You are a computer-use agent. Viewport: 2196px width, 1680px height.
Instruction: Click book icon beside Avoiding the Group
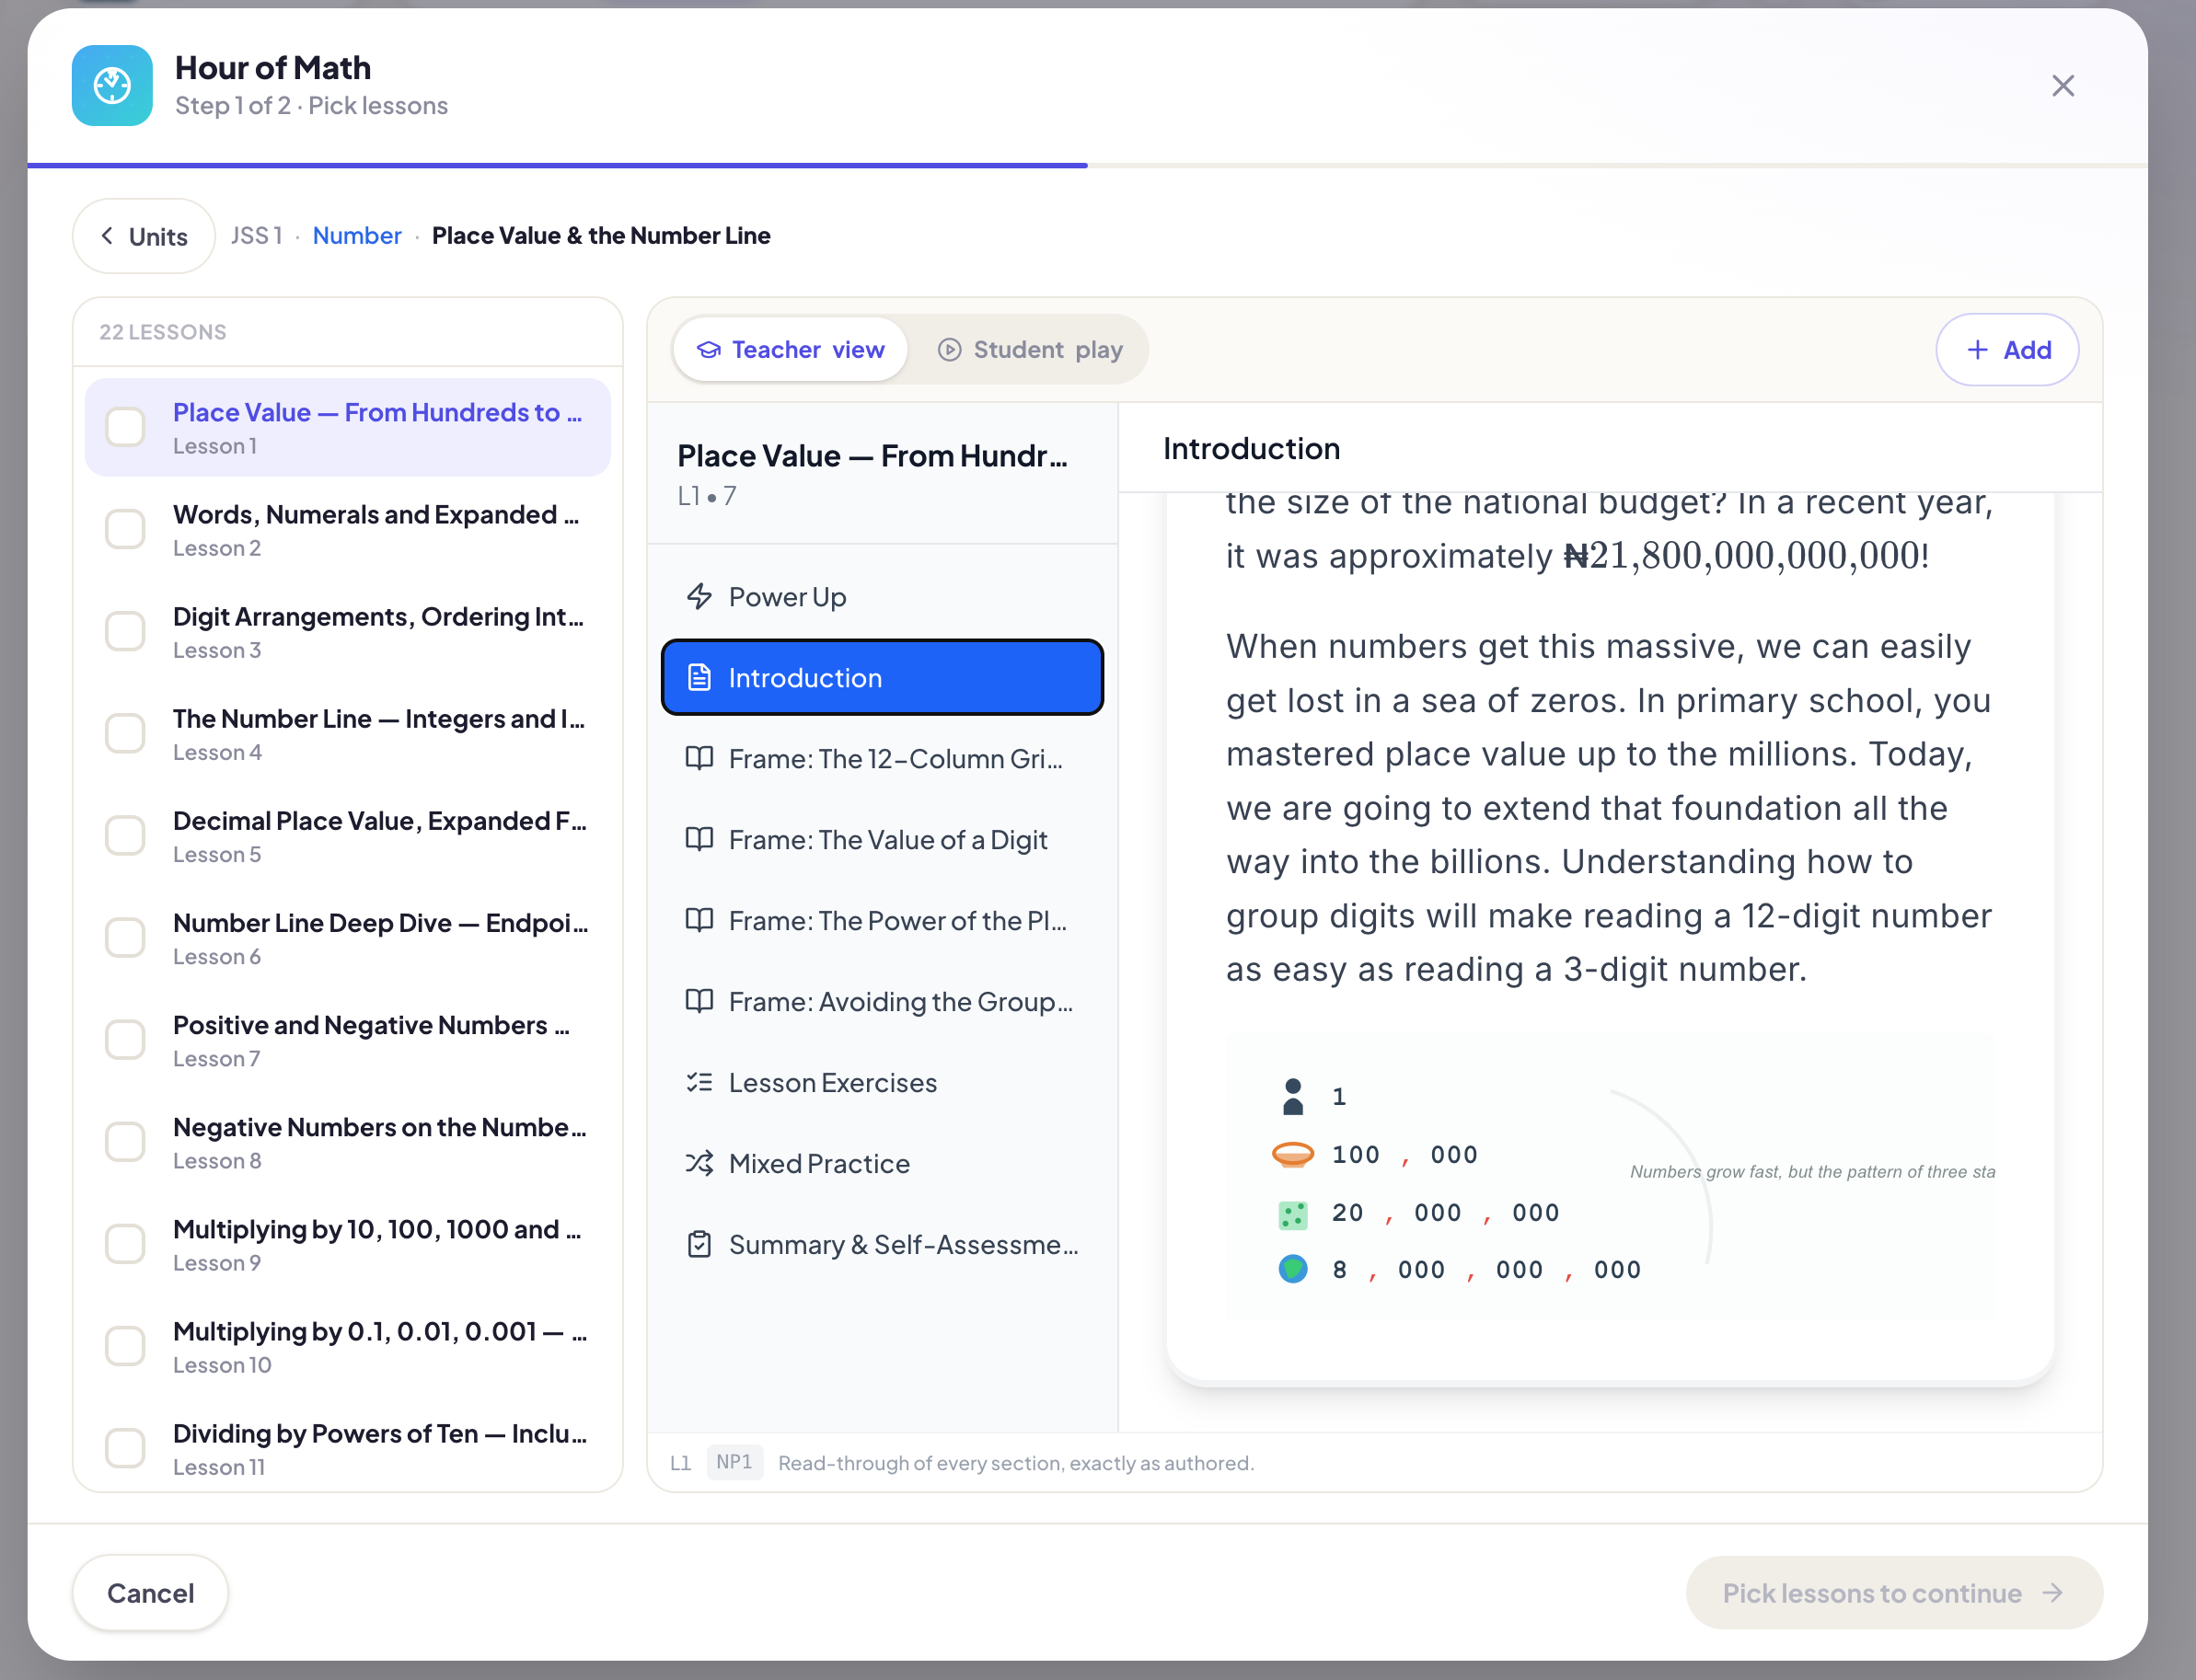699,1001
